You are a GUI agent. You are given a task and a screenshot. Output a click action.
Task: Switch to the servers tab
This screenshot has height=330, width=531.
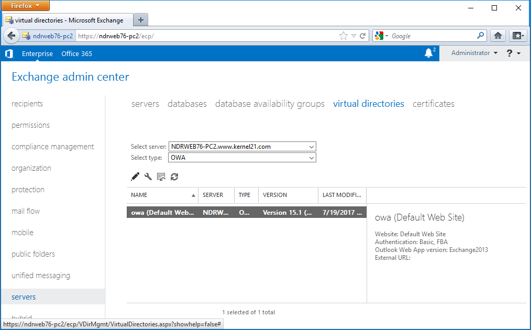click(x=145, y=104)
